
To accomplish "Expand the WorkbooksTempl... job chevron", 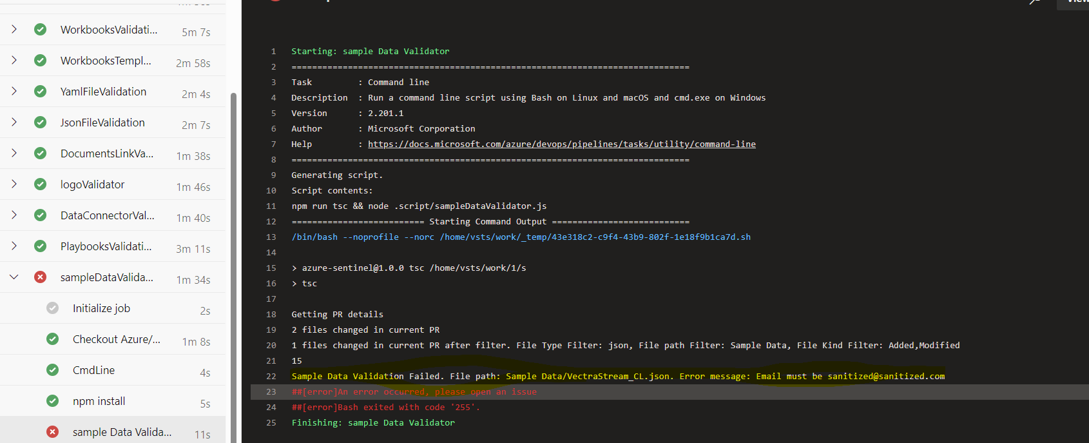I will pos(14,60).
